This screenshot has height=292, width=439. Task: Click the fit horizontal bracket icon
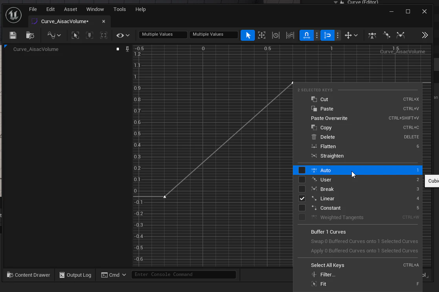tap(104, 35)
